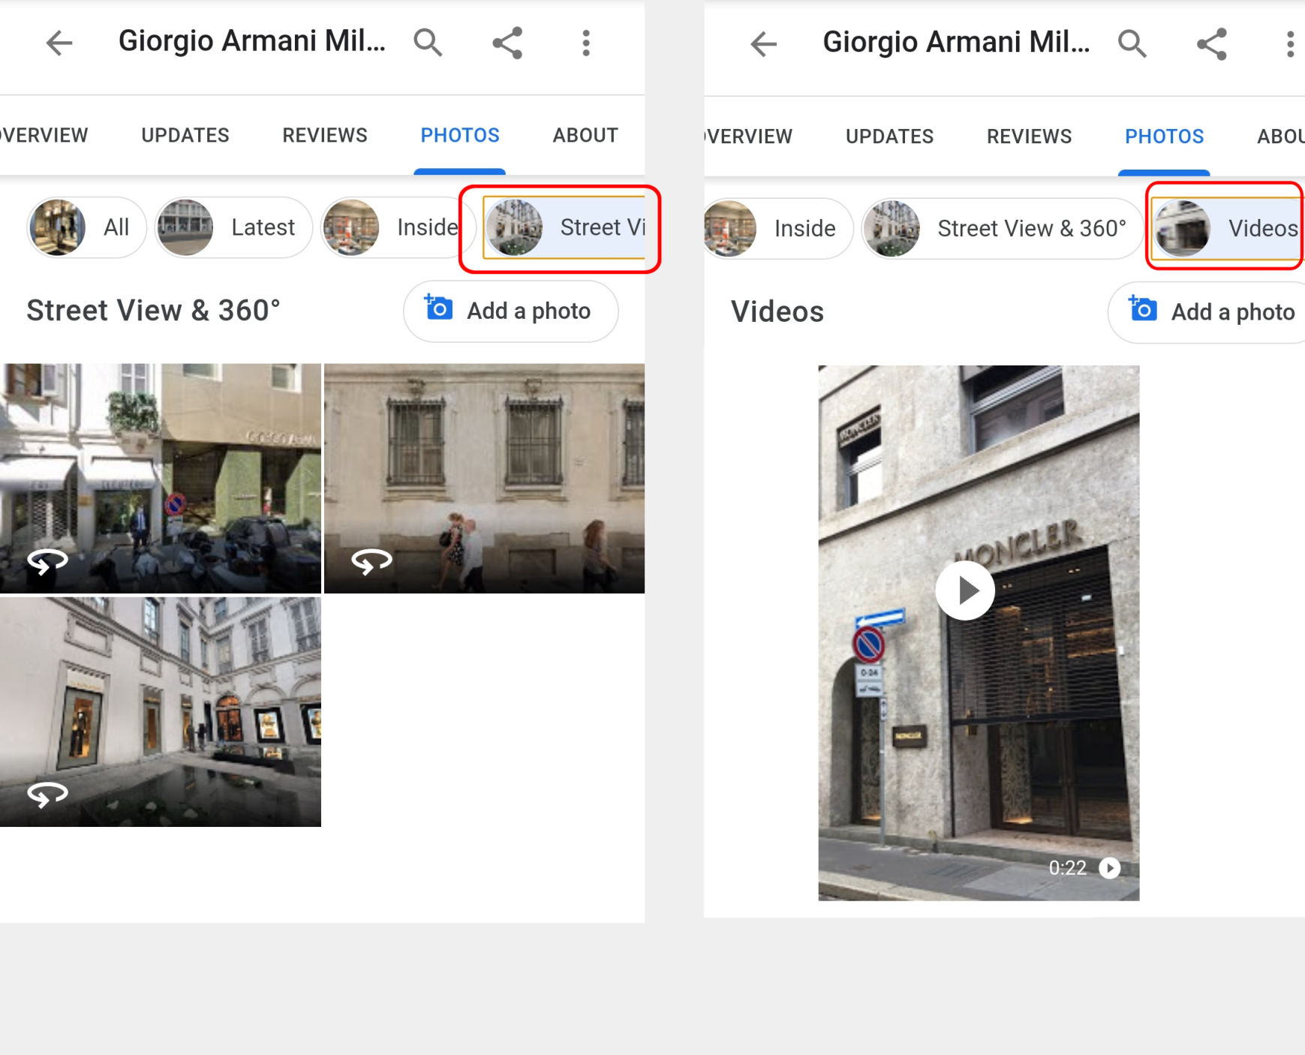Select Inside filter chip on right screen
This screenshot has width=1305, height=1055.
pos(777,228)
